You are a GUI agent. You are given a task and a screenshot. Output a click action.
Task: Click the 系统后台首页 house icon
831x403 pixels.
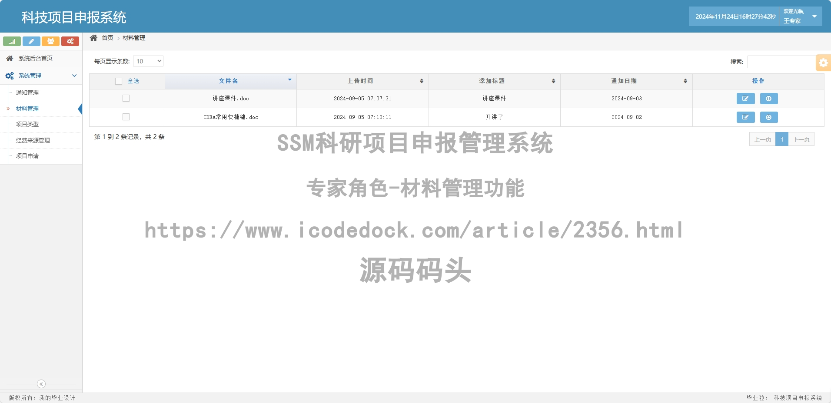click(x=10, y=58)
